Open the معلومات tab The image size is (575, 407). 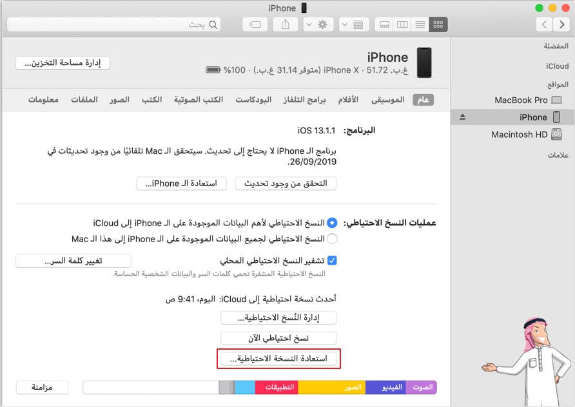tap(43, 100)
